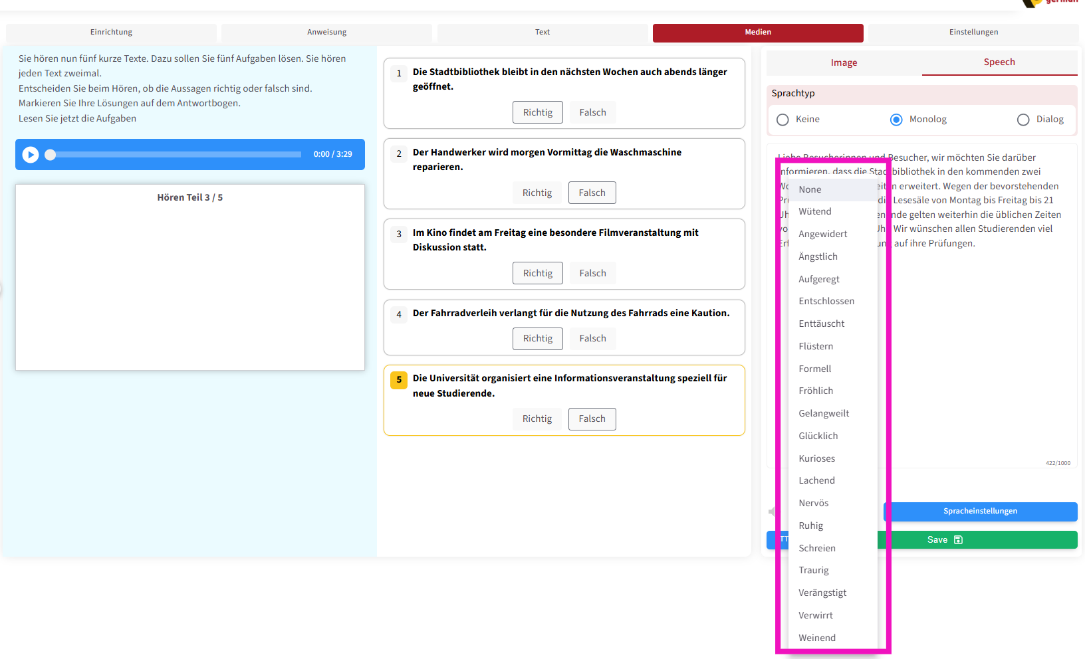Select the None option in the dropdown
The width and height of the screenshot is (1085, 659).
click(x=810, y=189)
